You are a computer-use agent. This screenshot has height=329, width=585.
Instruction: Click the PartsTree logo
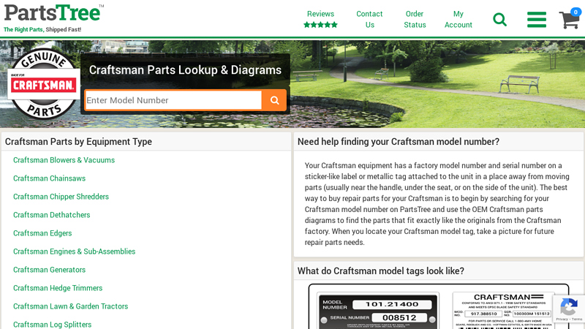[53, 13]
